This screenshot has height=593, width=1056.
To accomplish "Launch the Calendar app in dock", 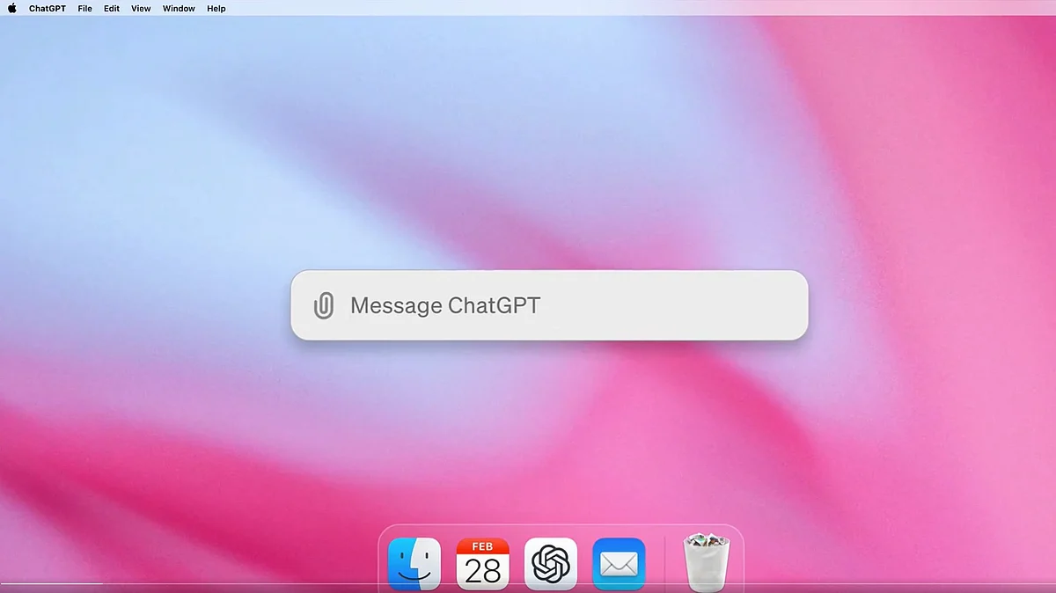I will [482, 563].
